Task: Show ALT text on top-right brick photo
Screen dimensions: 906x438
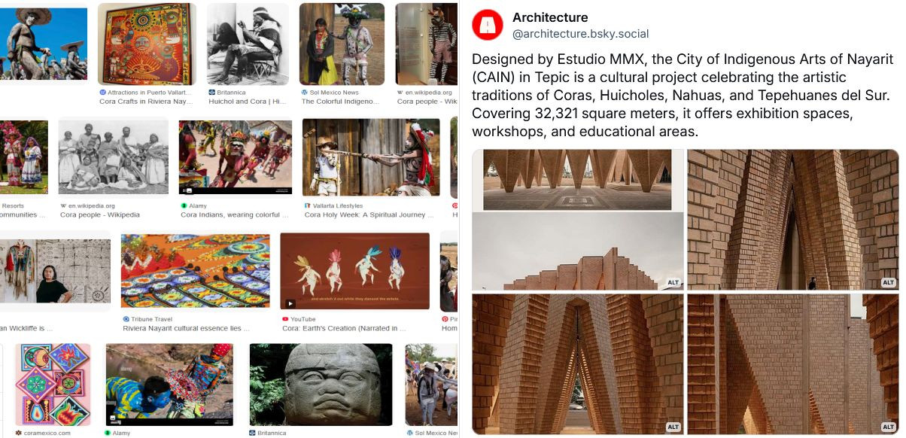Action: 889,283
